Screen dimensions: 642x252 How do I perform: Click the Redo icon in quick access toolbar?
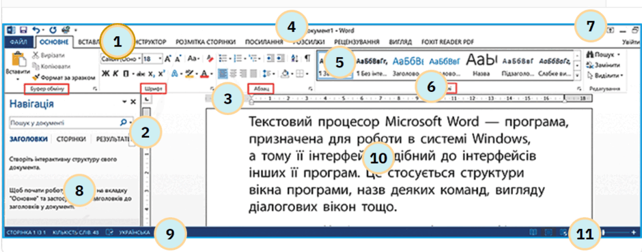pos(53,30)
